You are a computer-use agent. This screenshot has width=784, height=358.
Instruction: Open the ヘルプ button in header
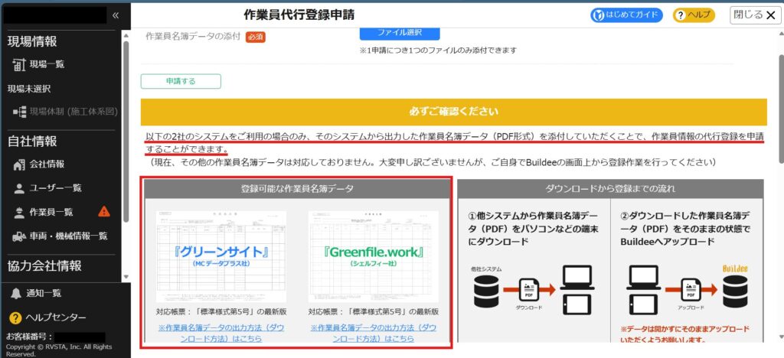click(694, 15)
